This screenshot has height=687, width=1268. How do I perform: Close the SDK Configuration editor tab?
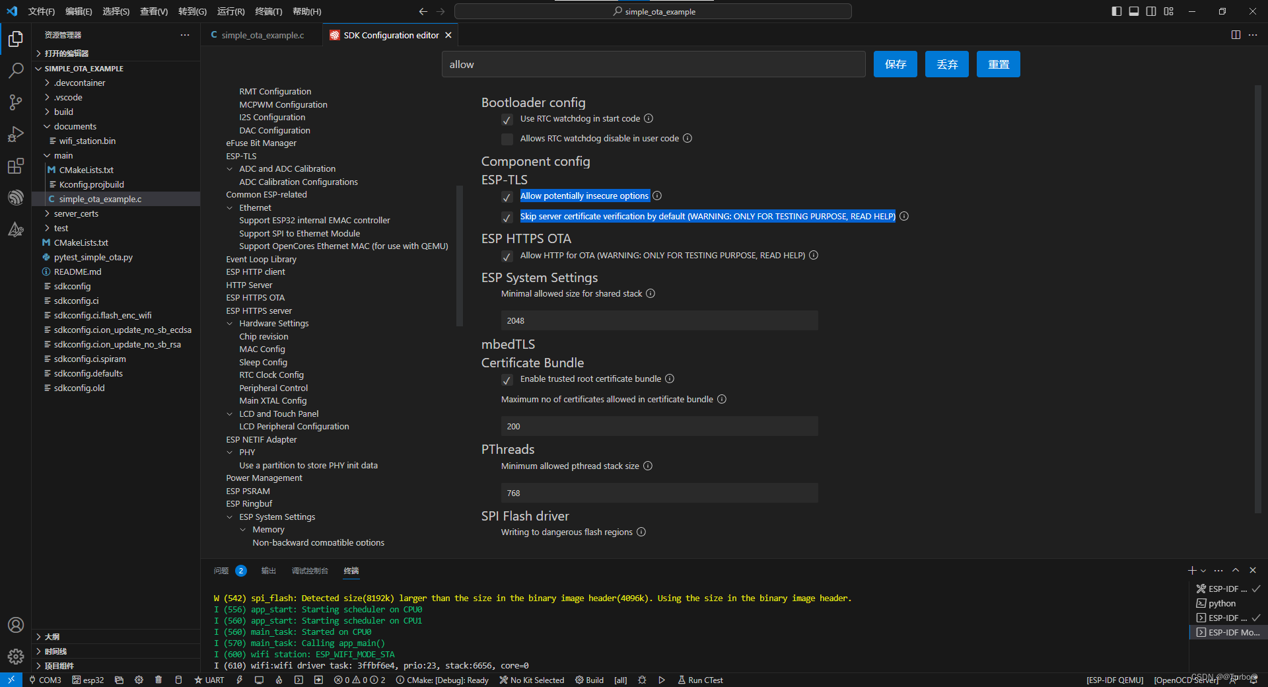[x=448, y=35]
